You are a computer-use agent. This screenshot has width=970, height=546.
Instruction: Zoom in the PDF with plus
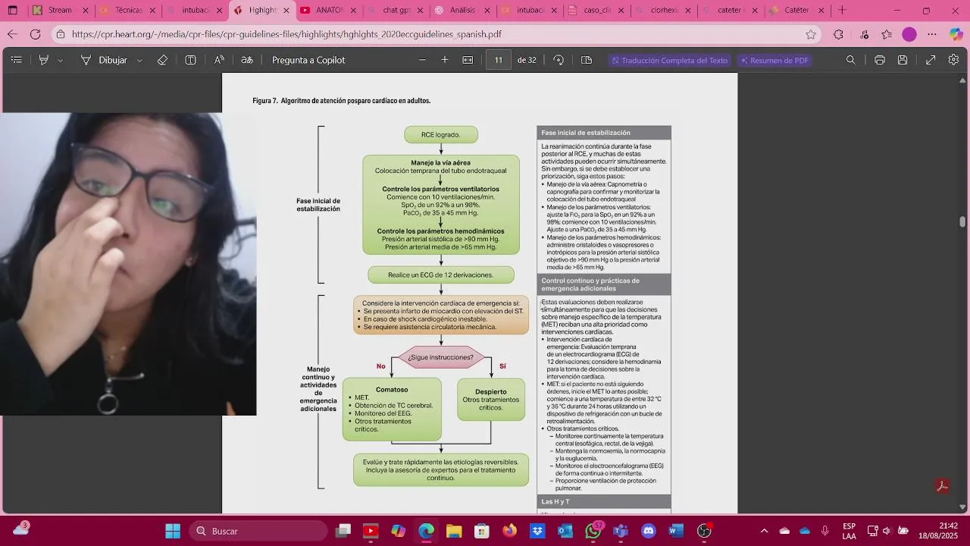coord(445,60)
